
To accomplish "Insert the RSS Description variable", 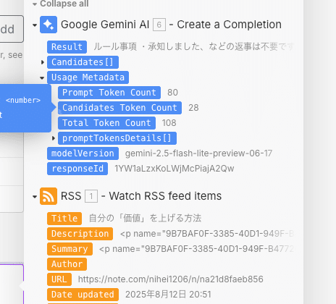I will click(80, 234).
